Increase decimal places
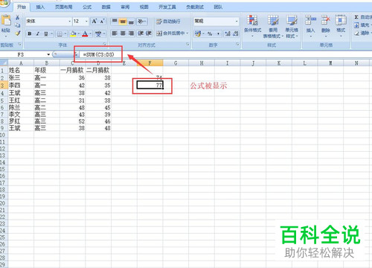The height and width of the screenshot is (268, 372). [x=228, y=33]
